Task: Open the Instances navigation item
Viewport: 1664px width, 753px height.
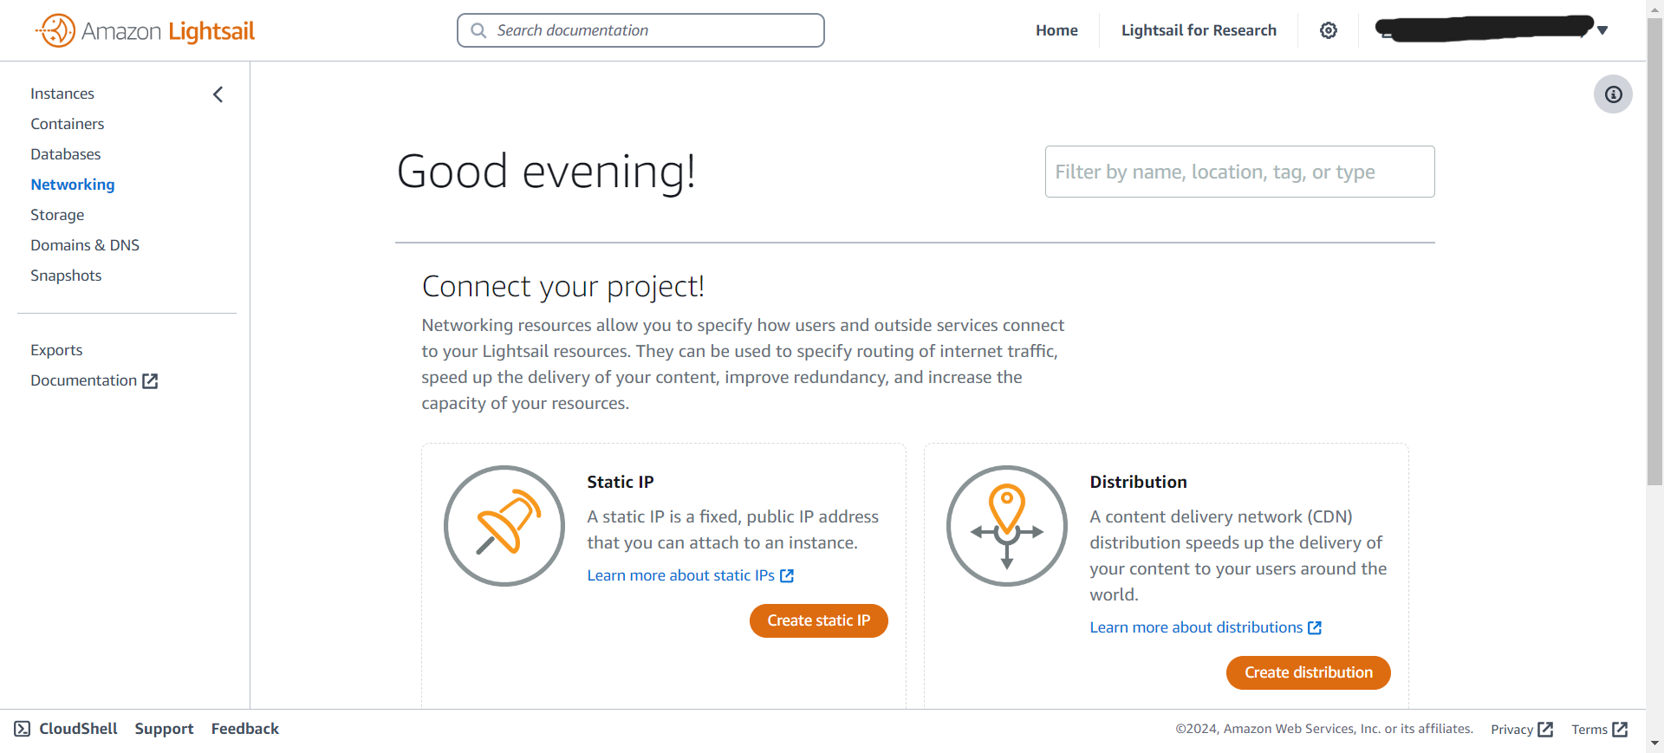Action: click(x=62, y=94)
